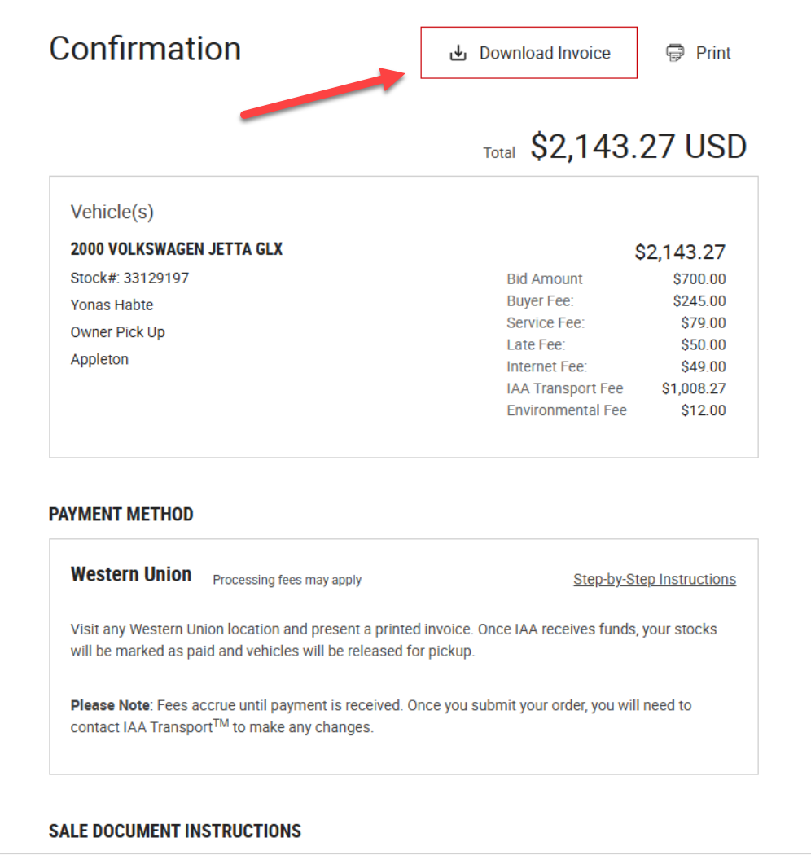Viewport: 811px width, 855px height.
Task: Click the Processing fees may apply note
Action: [287, 581]
